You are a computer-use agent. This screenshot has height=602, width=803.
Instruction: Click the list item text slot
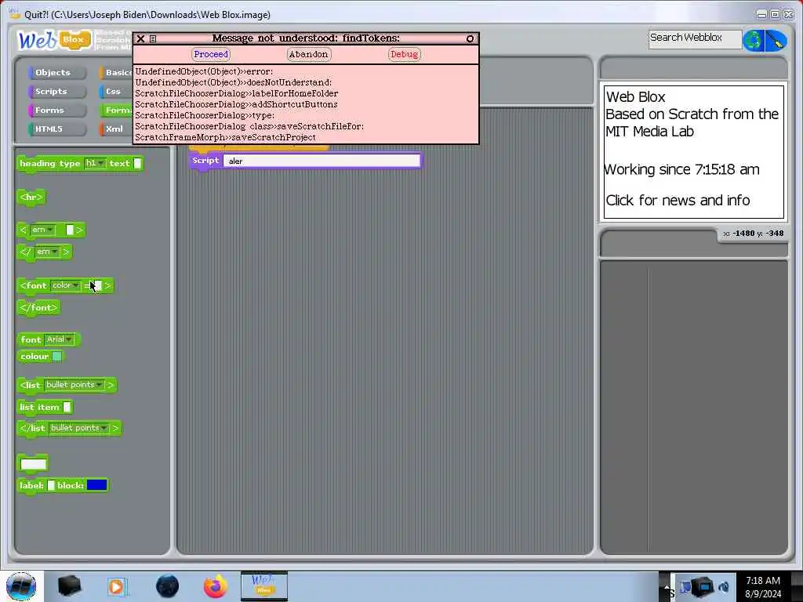pyautogui.click(x=67, y=408)
